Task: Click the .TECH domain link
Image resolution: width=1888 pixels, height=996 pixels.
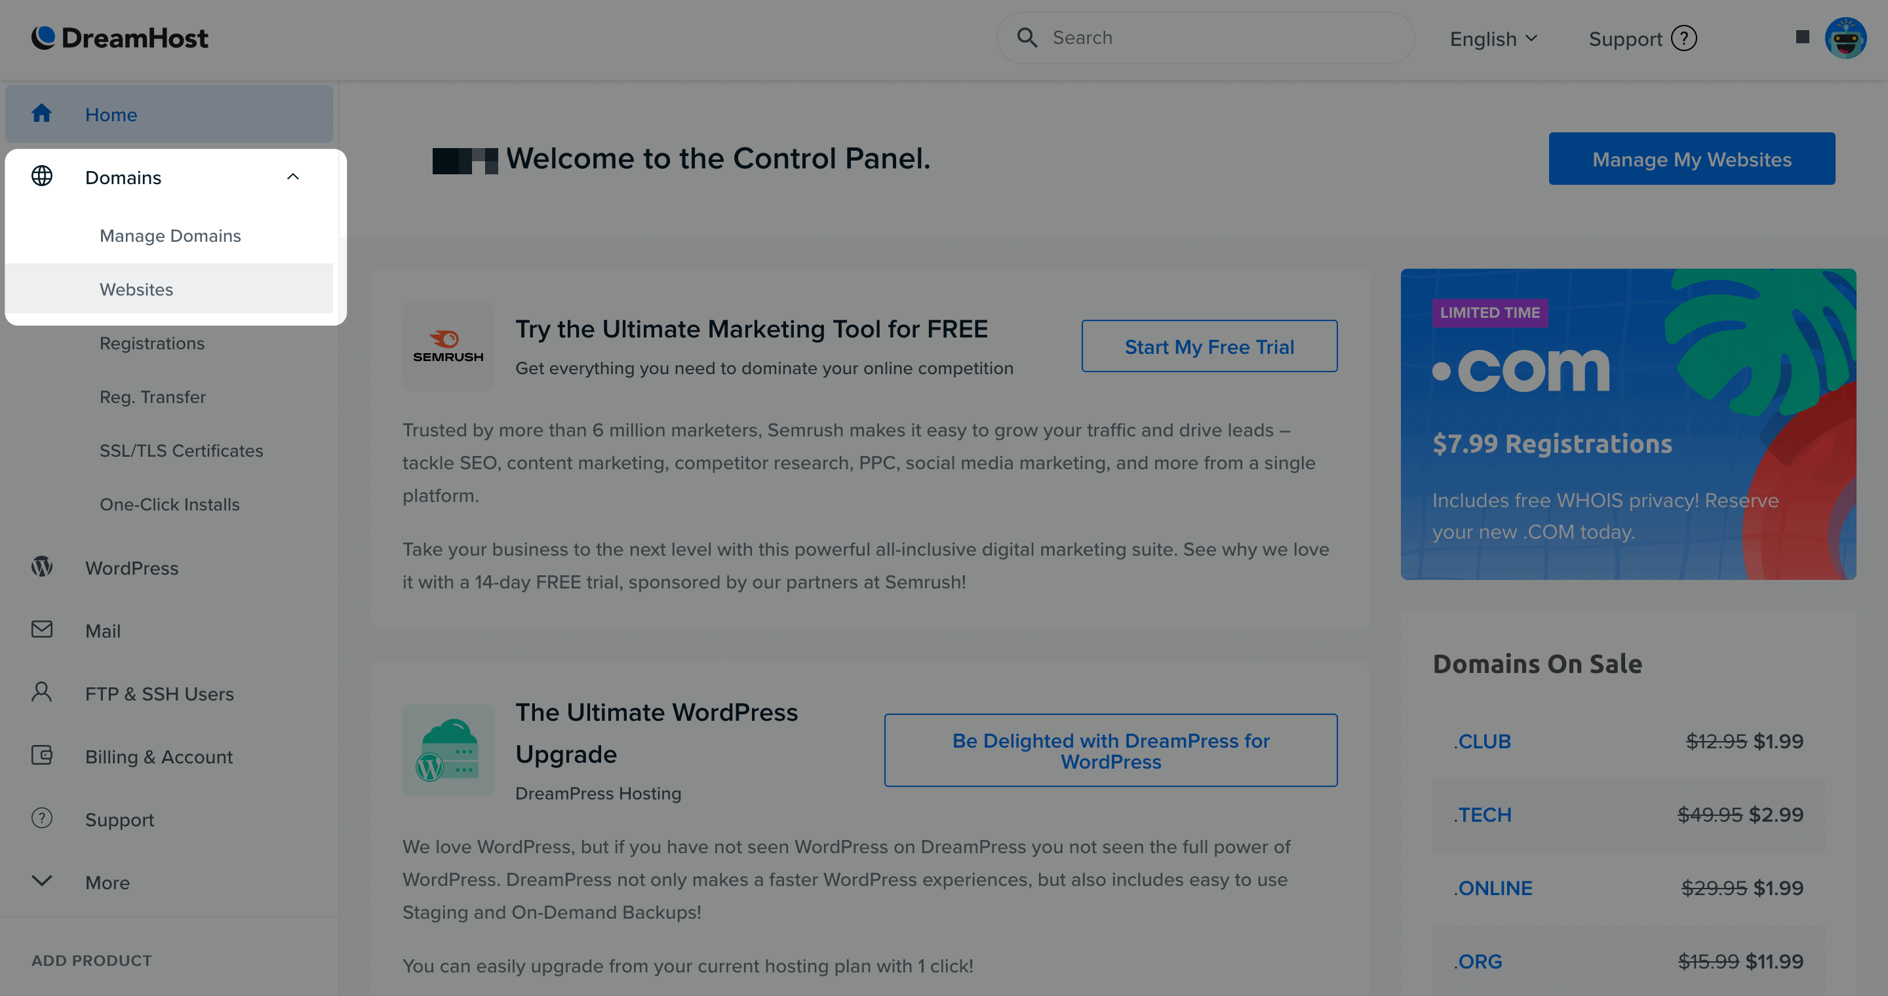Action: click(1482, 814)
